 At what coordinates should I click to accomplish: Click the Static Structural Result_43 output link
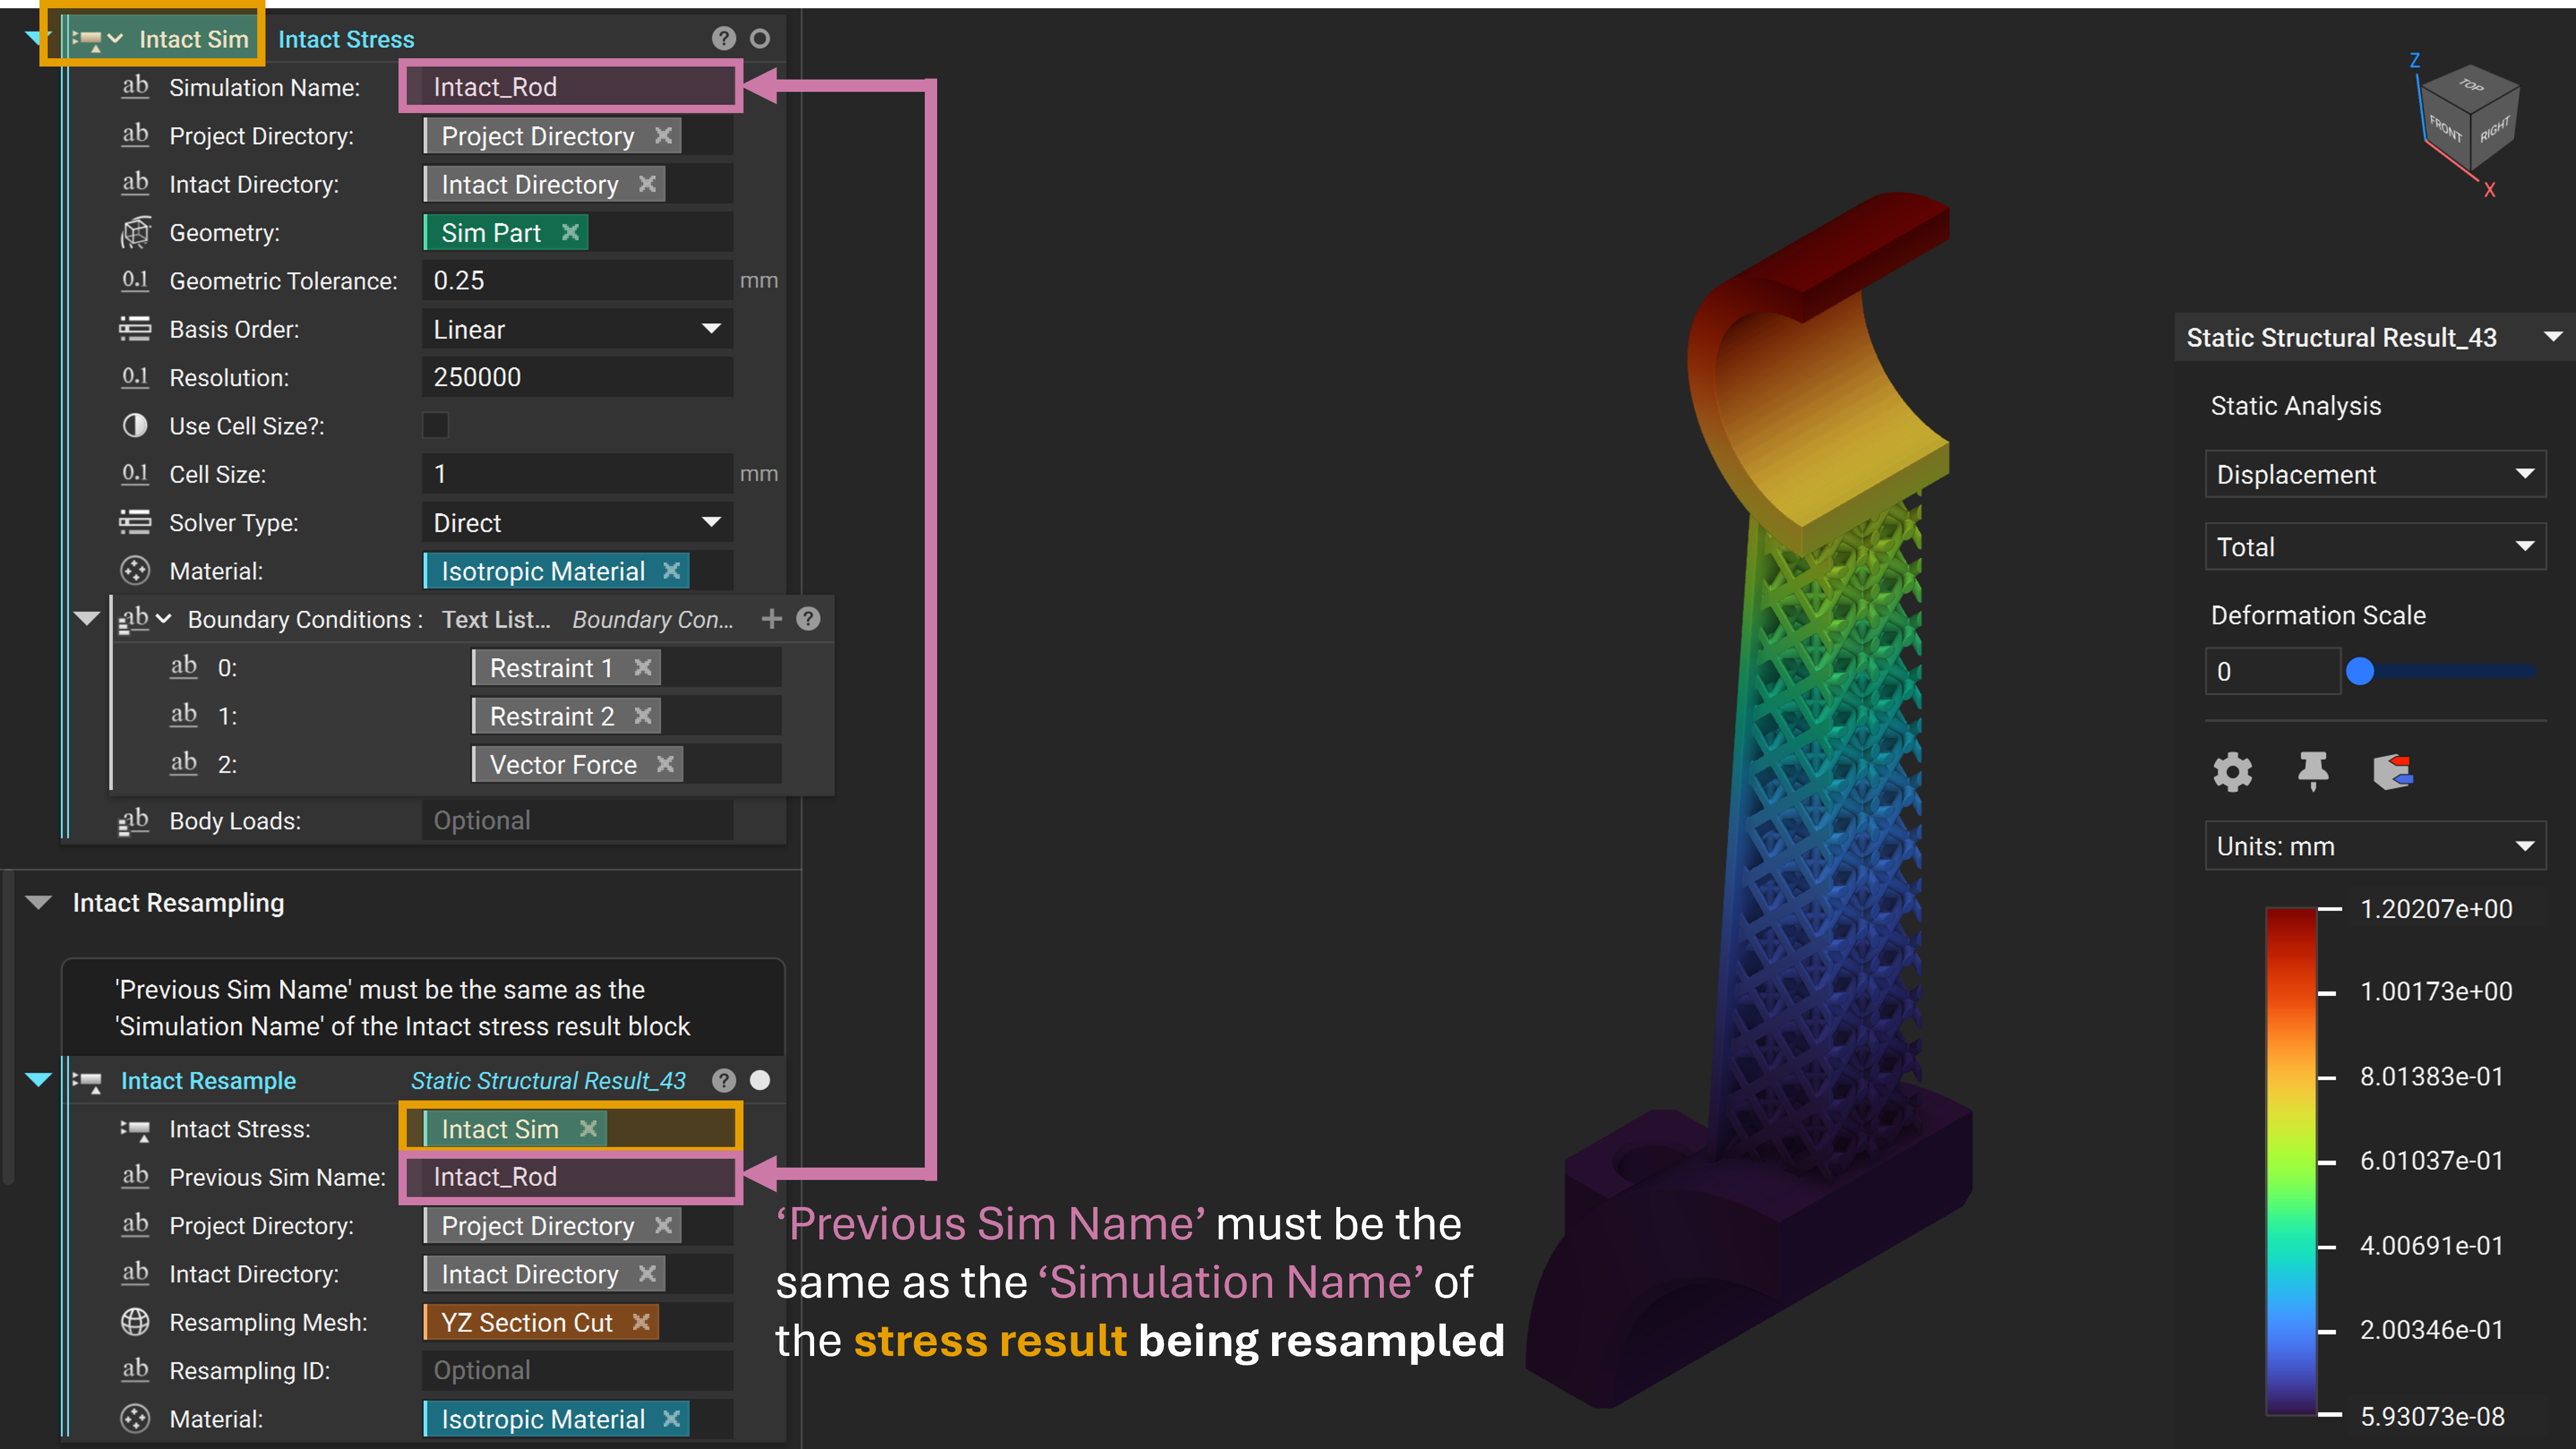[x=548, y=1080]
